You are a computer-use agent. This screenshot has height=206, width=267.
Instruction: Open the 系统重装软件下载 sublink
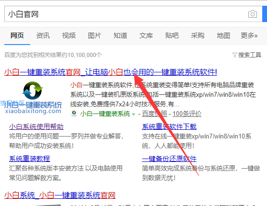point(169,127)
